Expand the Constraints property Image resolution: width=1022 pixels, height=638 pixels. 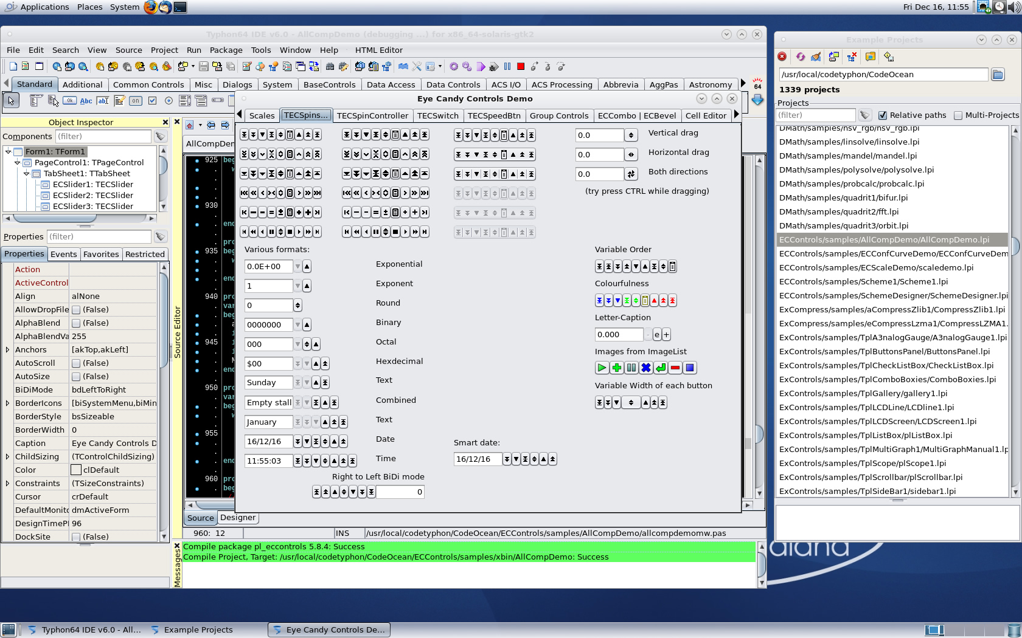[7, 484]
